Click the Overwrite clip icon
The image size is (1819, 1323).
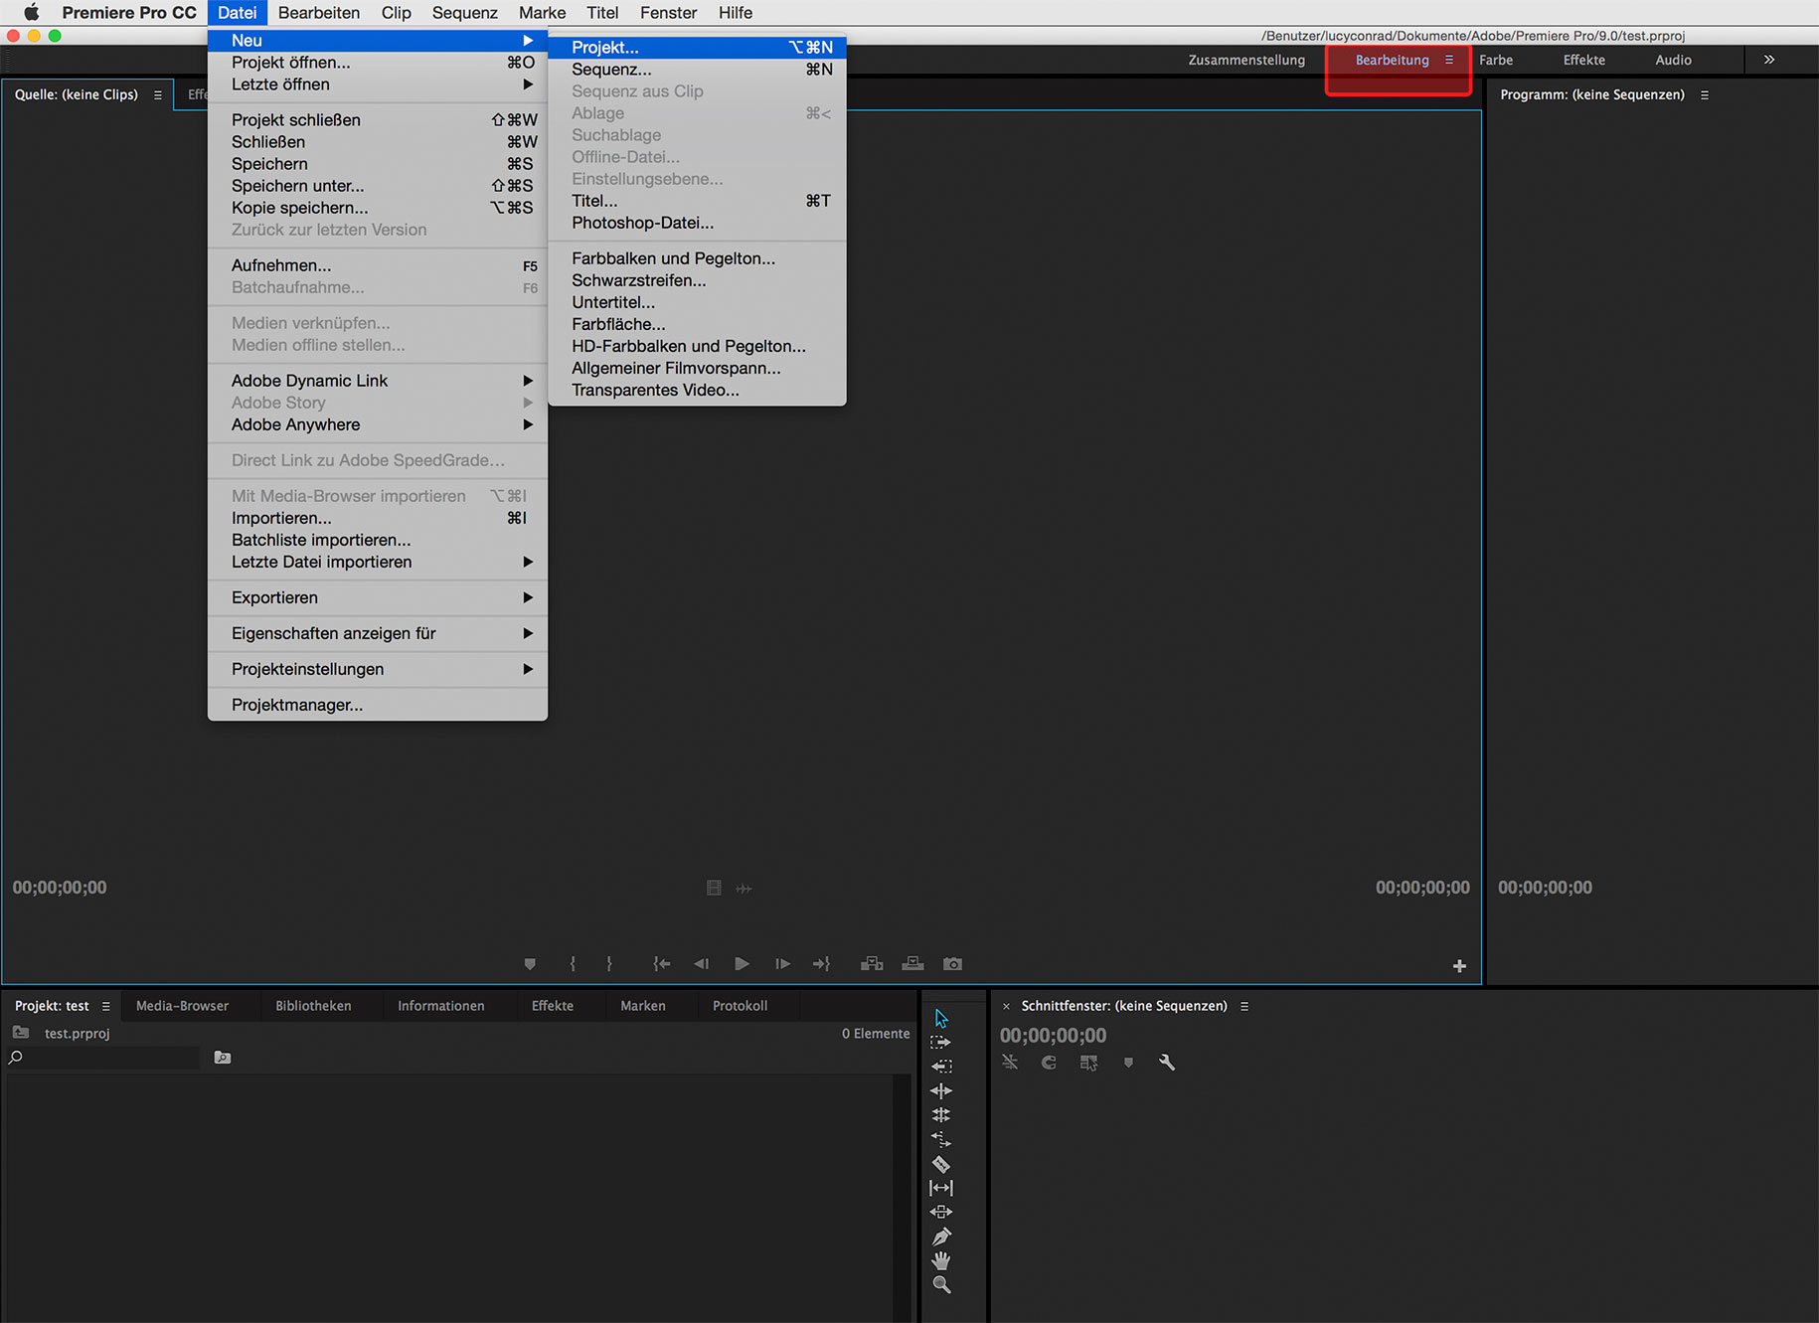coord(912,964)
